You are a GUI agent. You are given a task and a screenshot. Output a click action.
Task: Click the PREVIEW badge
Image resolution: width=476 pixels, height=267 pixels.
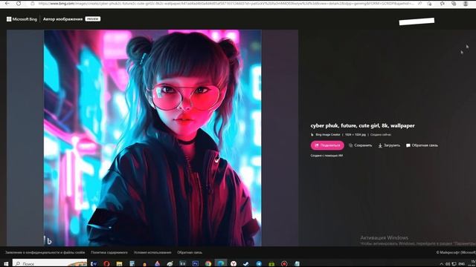92,19
